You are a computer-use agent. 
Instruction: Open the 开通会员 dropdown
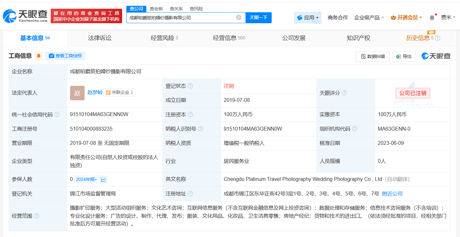[x=406, y=17]
